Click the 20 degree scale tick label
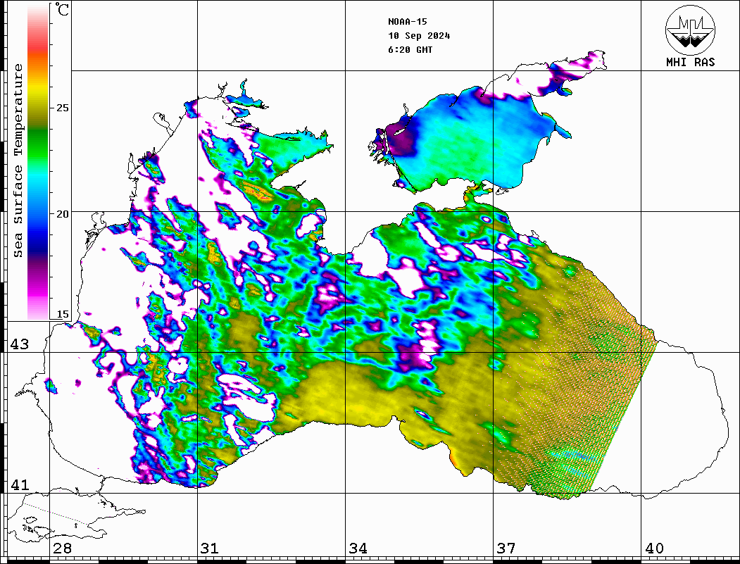The width and height of the screenshot is (740, 564). 62,214
